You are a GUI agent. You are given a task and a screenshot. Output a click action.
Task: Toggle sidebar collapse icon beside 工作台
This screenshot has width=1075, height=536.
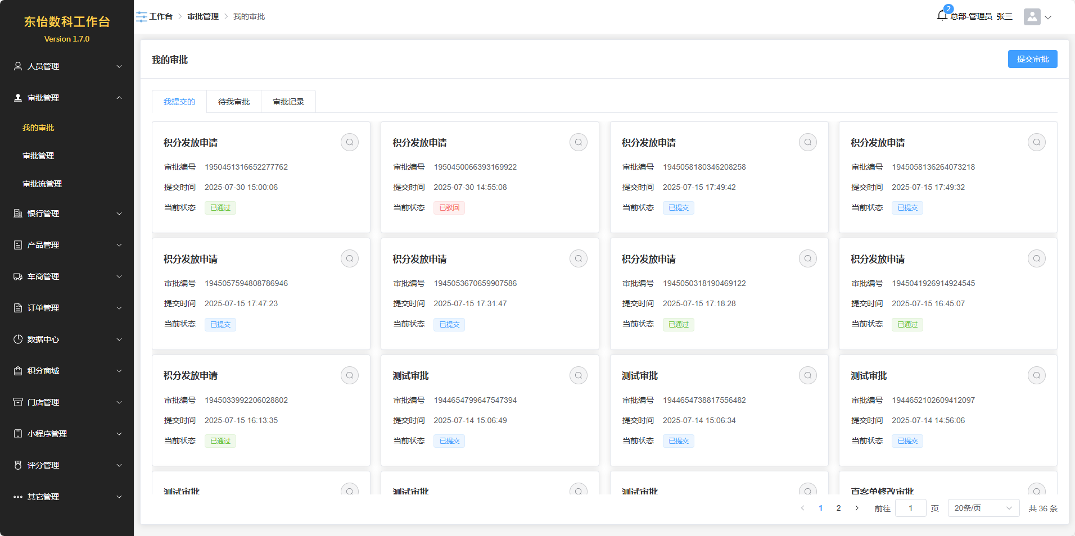[x=141, y=17]
